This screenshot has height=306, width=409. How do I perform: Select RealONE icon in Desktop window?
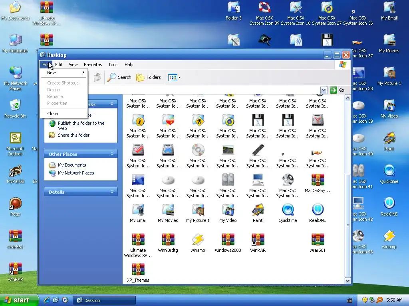[318, 214]
